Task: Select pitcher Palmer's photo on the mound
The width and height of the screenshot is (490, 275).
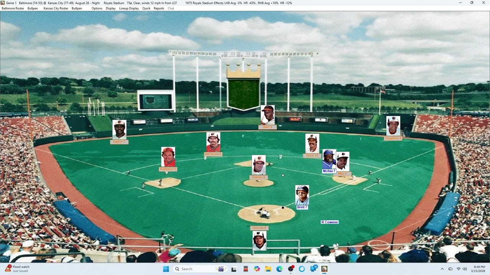Action: pyautogui.click(x=259, y=165)
